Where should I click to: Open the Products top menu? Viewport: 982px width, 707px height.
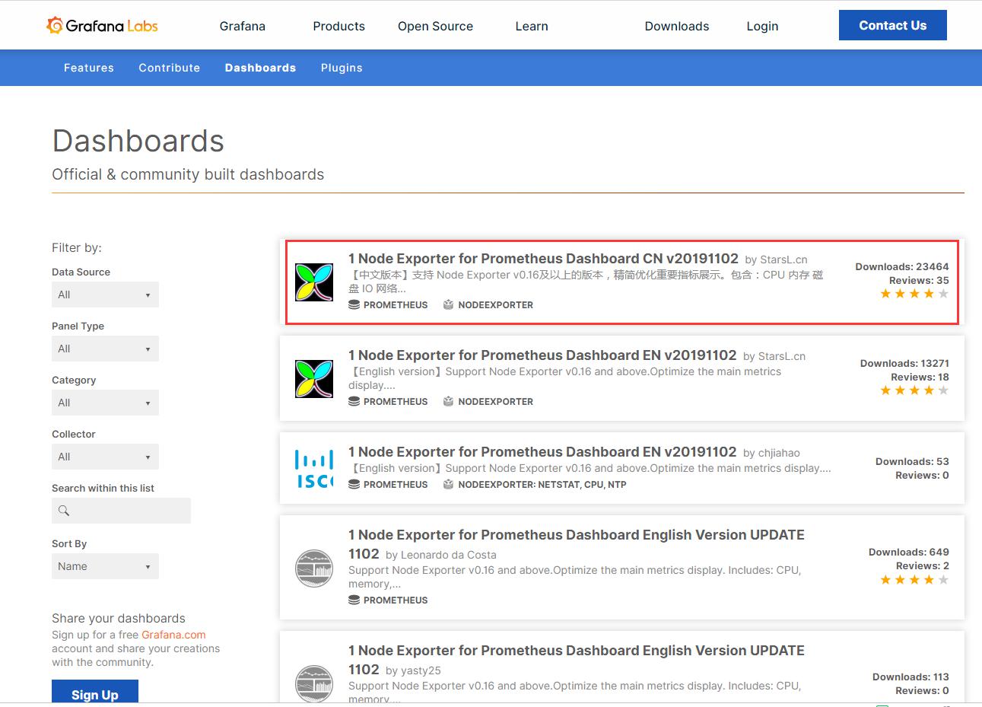click(338, 26)
